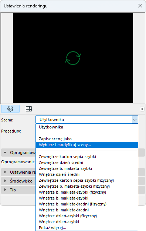146x231 pixels.
Task: Switch to the render size icon tab
Action: [29, 109]
